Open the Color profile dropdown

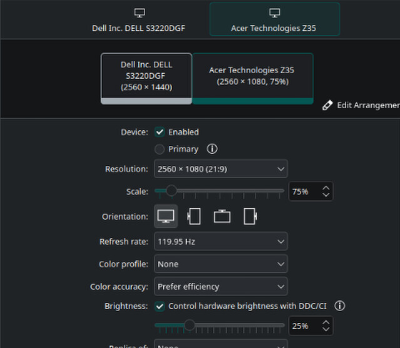click(x=220, y=264)
